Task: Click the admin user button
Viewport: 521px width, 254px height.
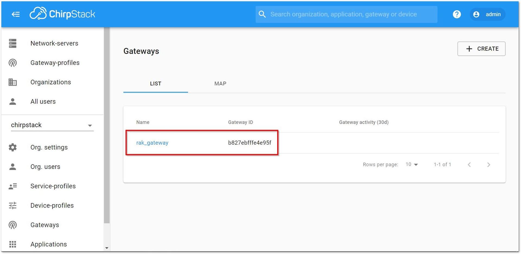Action: (x=488, y=14)
